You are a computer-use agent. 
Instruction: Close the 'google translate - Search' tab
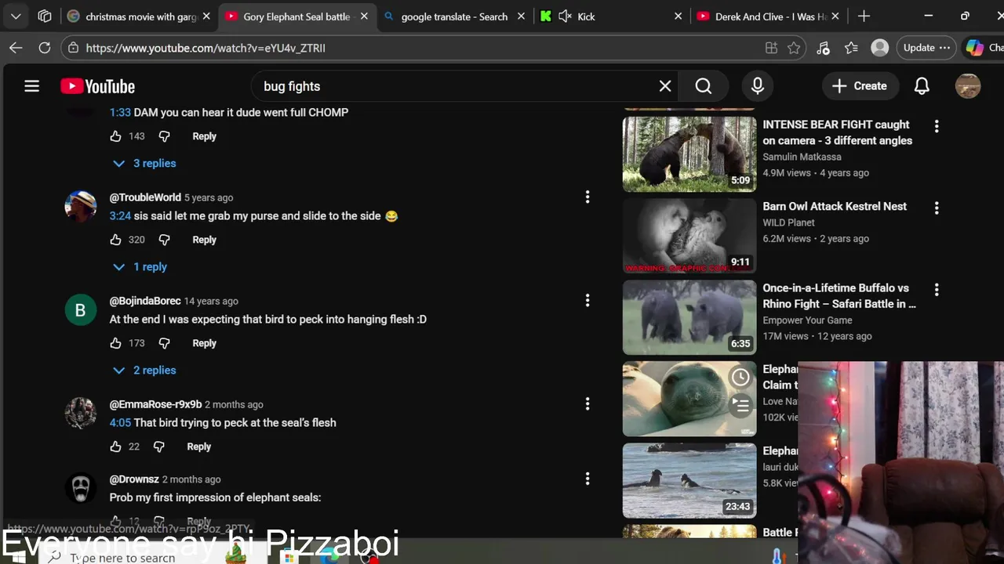pyautogui.click(x=522, y=16)
